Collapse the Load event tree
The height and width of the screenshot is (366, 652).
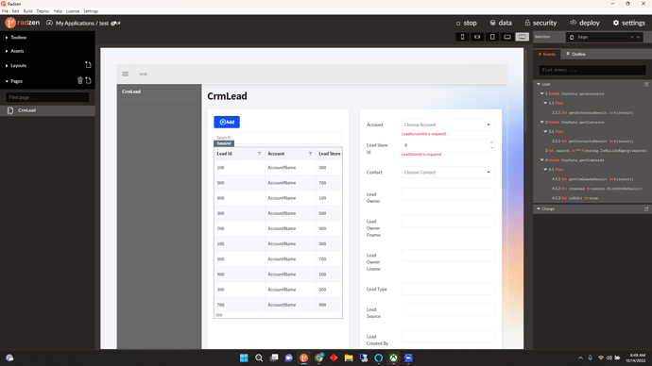pyautogui.click(x=539, y=84)
